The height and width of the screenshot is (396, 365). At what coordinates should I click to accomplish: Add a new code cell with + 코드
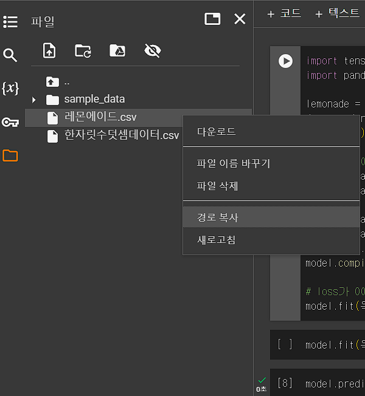284,13
